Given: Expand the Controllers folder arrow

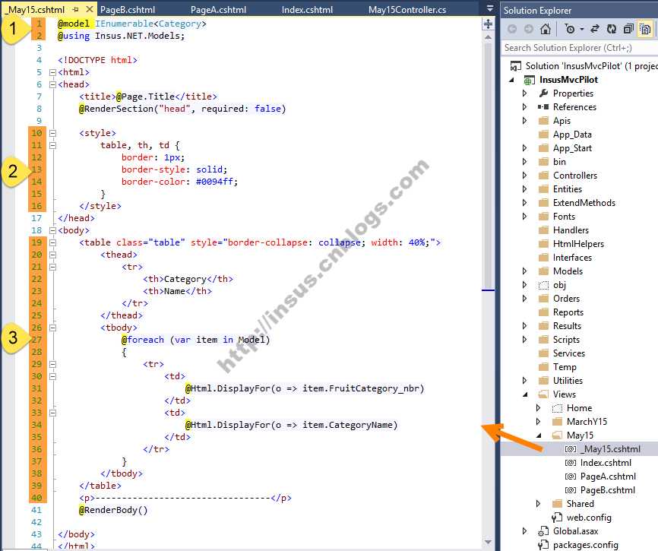Looking at the screenshot, I should tap(524, 176).
